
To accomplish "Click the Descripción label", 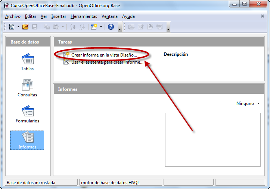I will coord(176,54).
